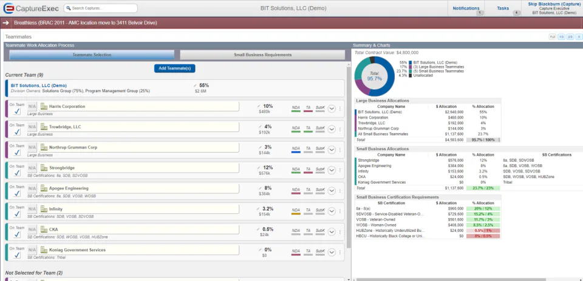Set panel to 2/3 width
This screenshot has width=583, height=281.
tap(570, 37)
